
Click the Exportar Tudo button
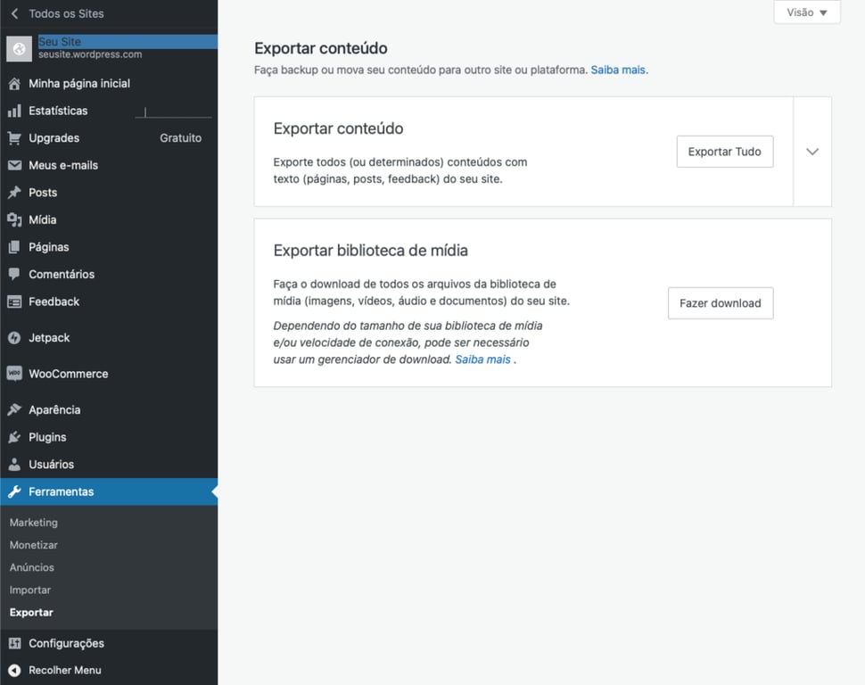pos(724,151)
